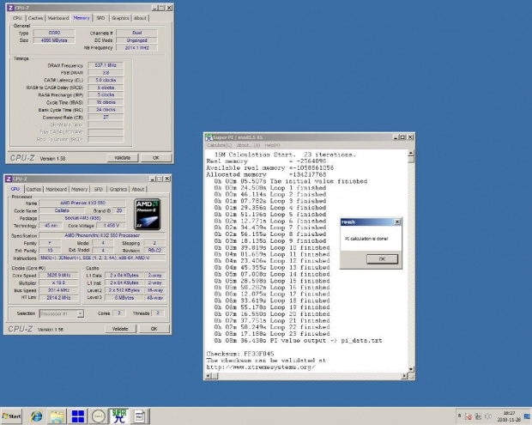Open the taskbar clock and date
The image size is (532, 425).
point(509,416)
